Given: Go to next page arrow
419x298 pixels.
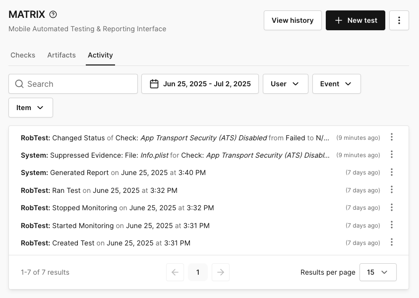Looking at the screenshot, I should click(221, 272).
